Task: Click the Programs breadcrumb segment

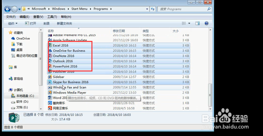Action: pyautogui.click(x=101, y=9)
